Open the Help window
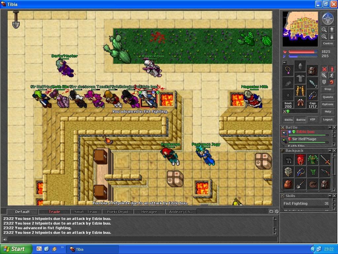Viewport: 338px width, 254px height. [328, 112]
